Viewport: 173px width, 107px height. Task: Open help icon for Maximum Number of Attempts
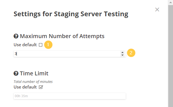(16, 36)
